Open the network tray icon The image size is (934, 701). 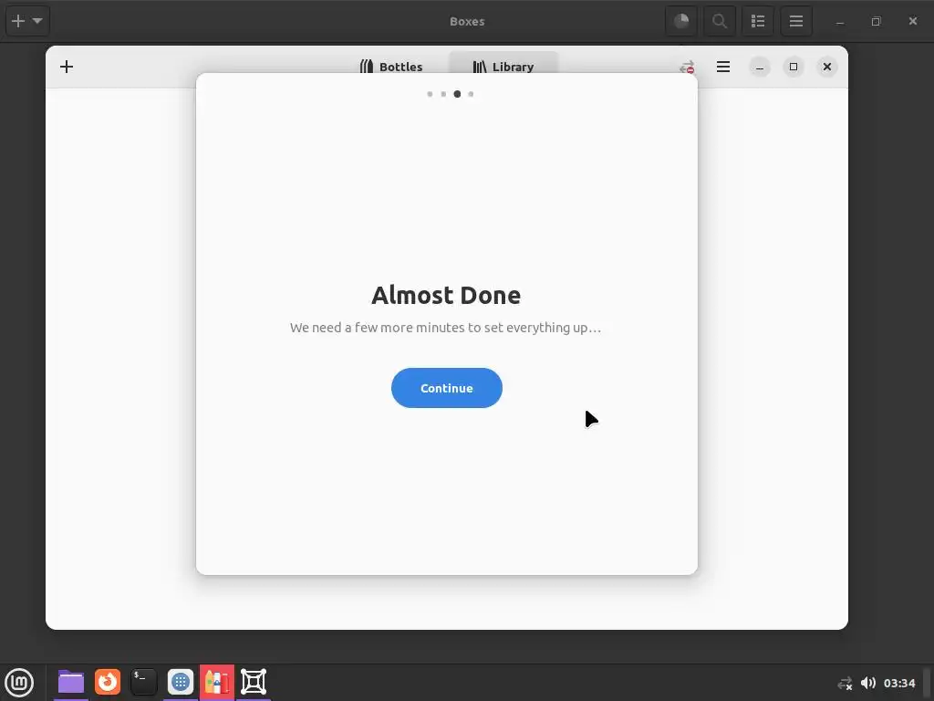[x=845, y=683]
